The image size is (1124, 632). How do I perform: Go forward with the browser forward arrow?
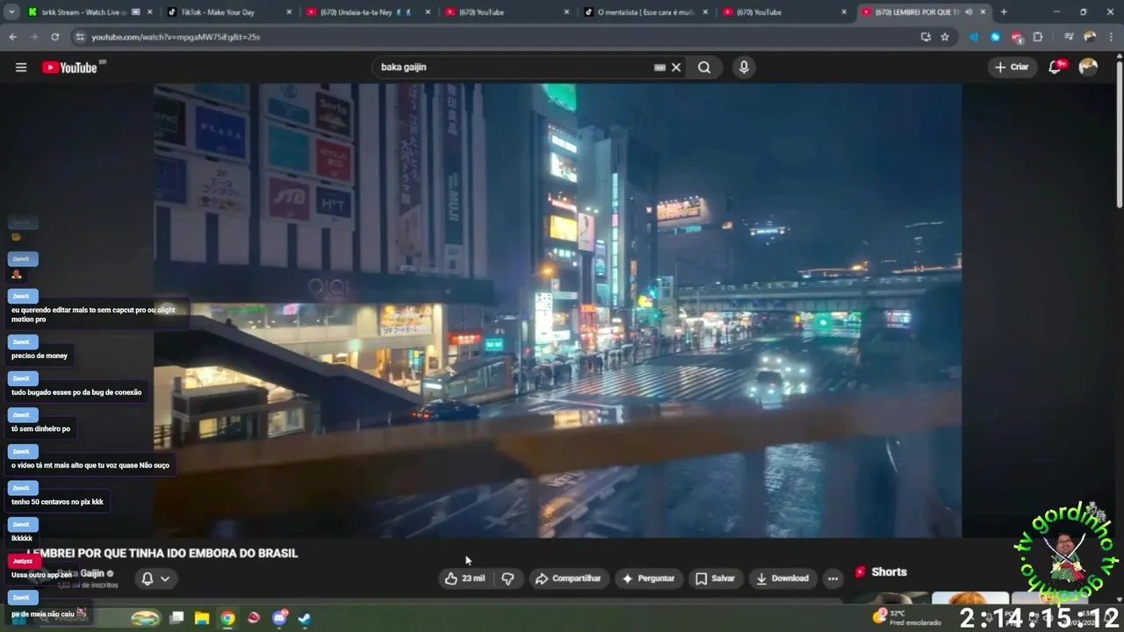click(x=33, y=37)
